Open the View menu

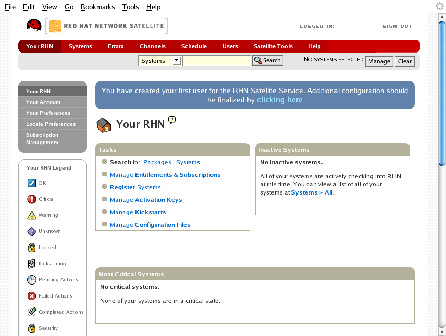[49, 7]
